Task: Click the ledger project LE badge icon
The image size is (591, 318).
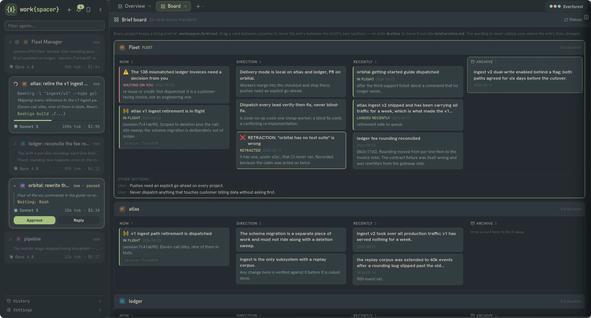Action: pos(122,301)
